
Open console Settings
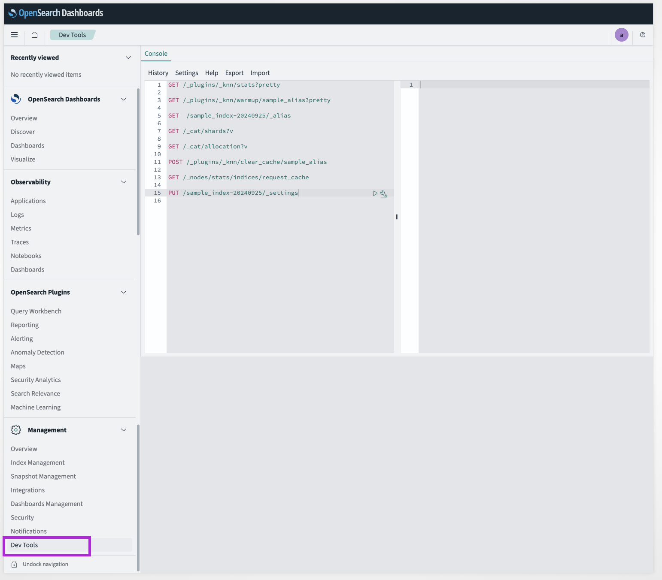point(187,73)
